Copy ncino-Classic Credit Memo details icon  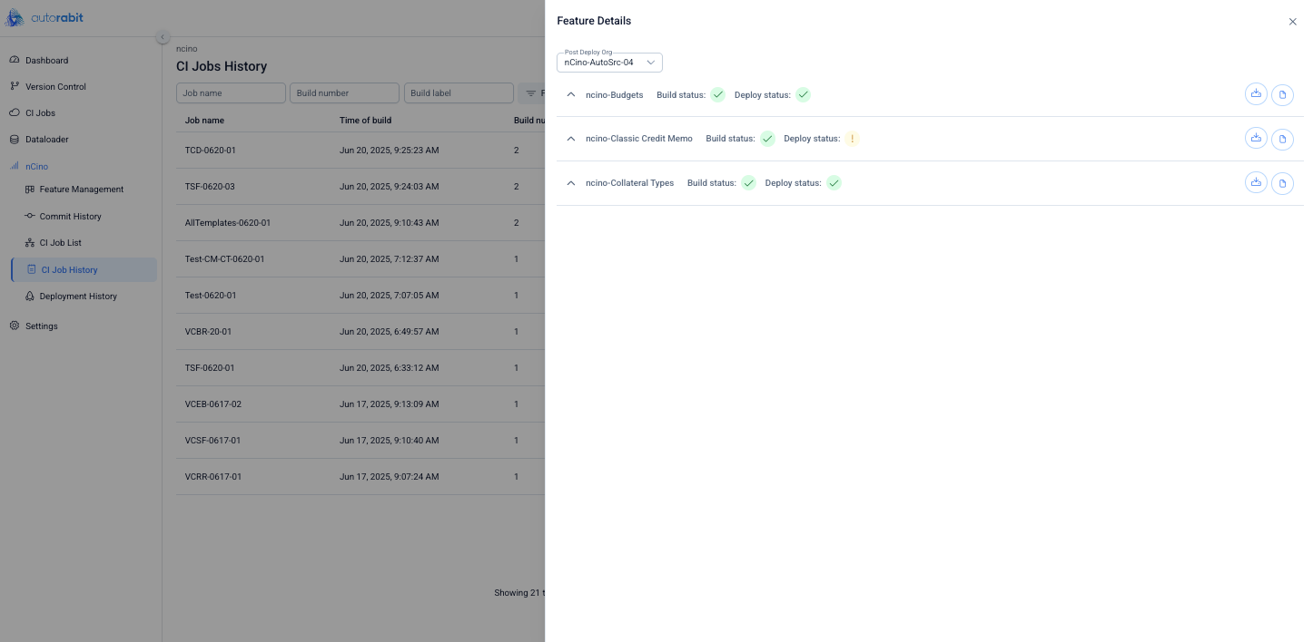pos(1282,139)
